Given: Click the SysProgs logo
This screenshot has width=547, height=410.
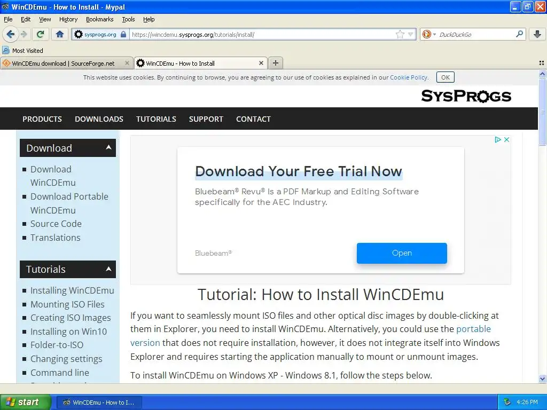Looking at the screenshot, I should tap(466, 96).
